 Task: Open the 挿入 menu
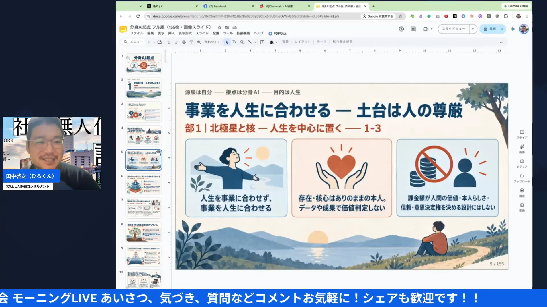[171, 33]
